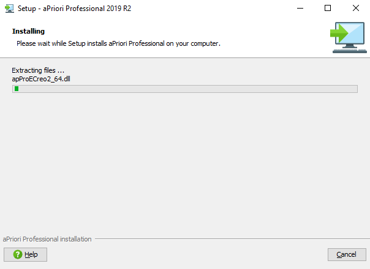Click the footer separator line beside the label
Viewport: 370px width, 269px height.
tap(227, 239)
